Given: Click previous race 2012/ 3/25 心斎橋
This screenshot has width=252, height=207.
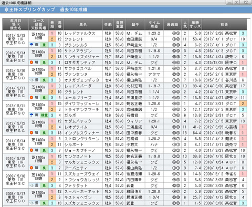Looking at the screenshot, I should tap(220, 127).
